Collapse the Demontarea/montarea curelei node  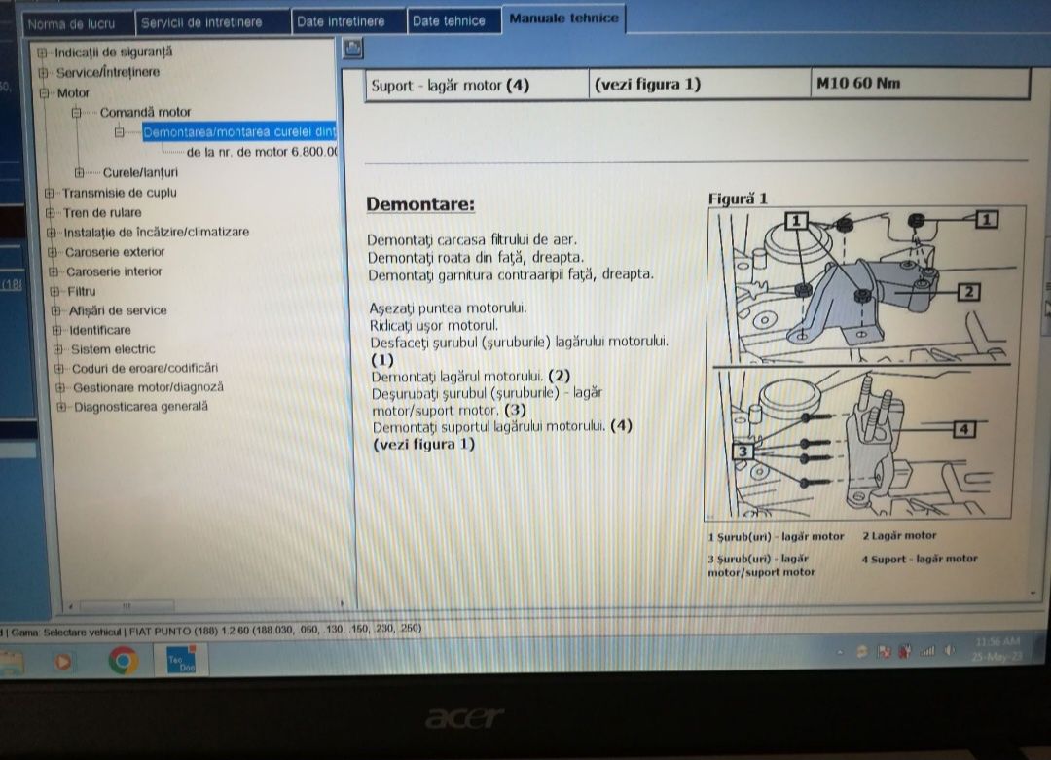pos(120,132)
